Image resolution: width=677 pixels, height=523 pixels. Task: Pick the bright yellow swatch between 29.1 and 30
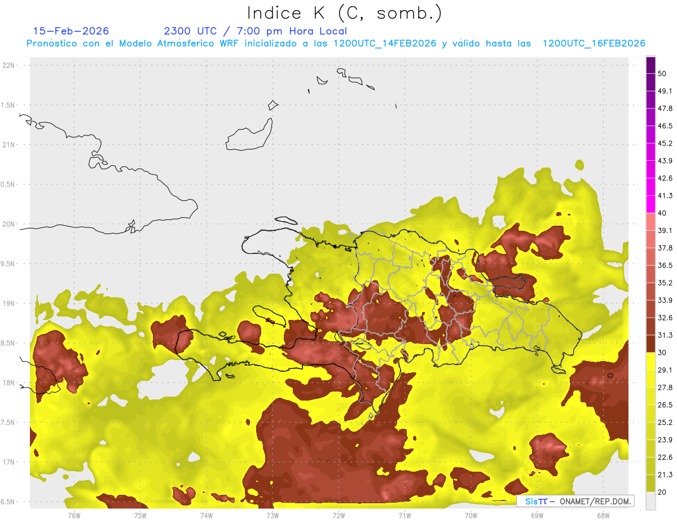click(650, 361)
